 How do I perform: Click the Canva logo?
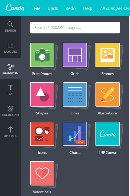pos(15,8)
